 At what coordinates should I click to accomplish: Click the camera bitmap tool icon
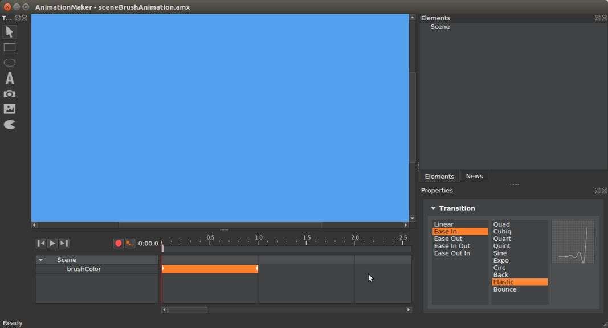(10, 94)
